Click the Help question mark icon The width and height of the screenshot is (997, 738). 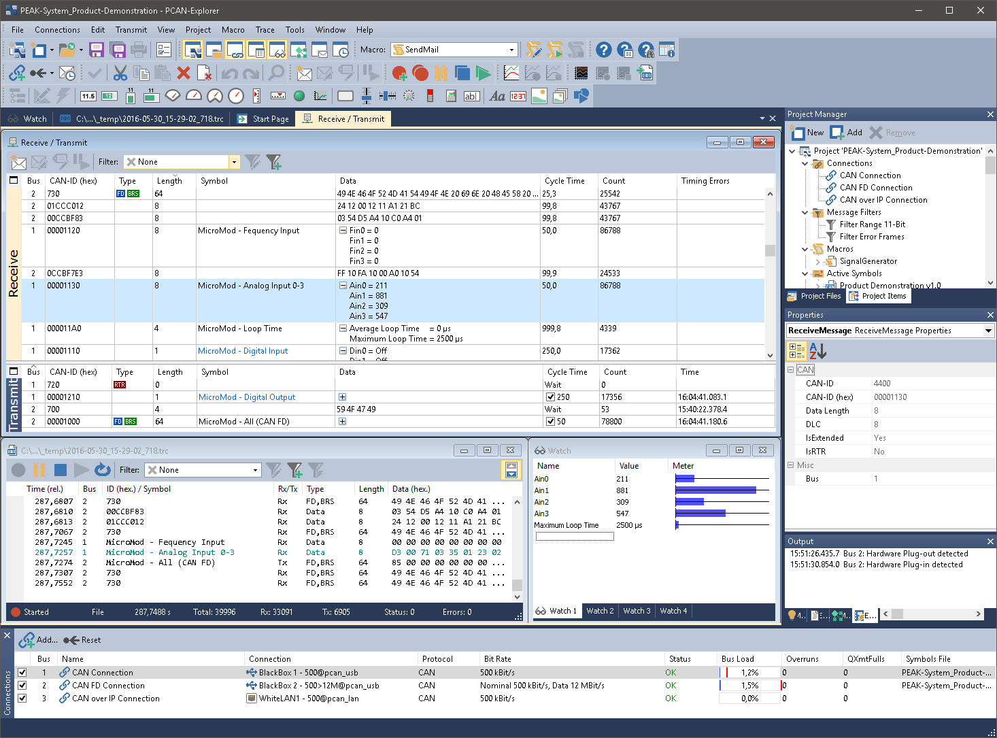click(x=603, y=49)
